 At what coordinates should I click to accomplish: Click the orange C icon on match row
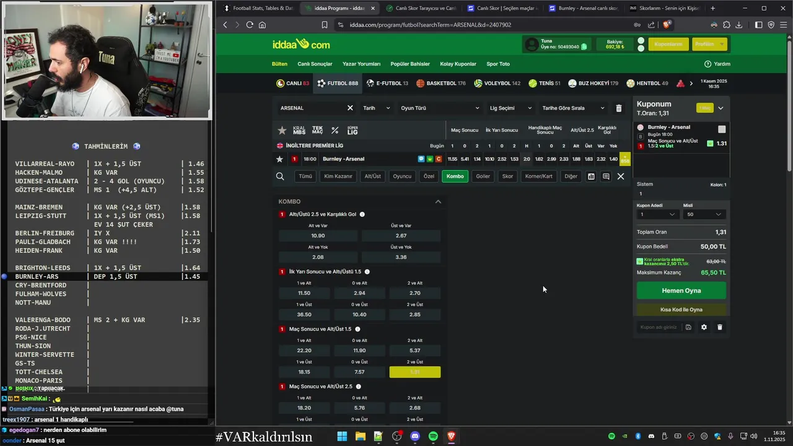tap(439, 159)
